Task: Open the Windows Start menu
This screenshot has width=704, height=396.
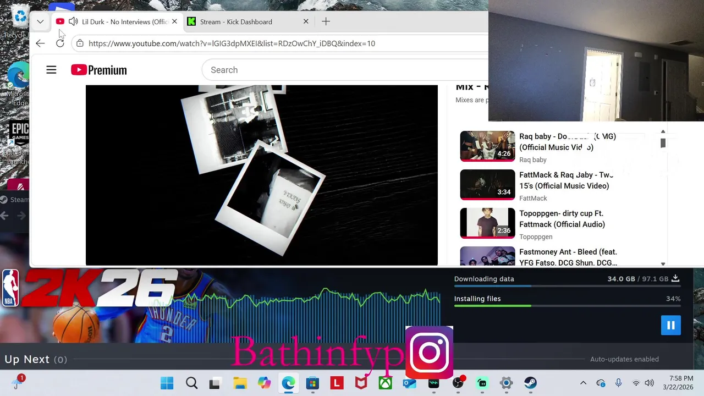Action: tap(167, 383)
